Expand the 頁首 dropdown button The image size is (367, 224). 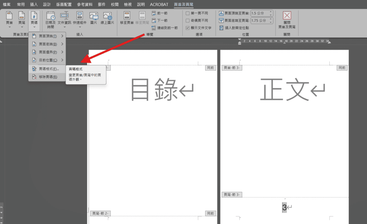(10, 19)
